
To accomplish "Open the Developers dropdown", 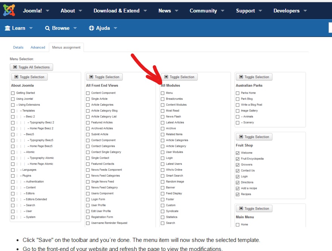I will [290, 11].
